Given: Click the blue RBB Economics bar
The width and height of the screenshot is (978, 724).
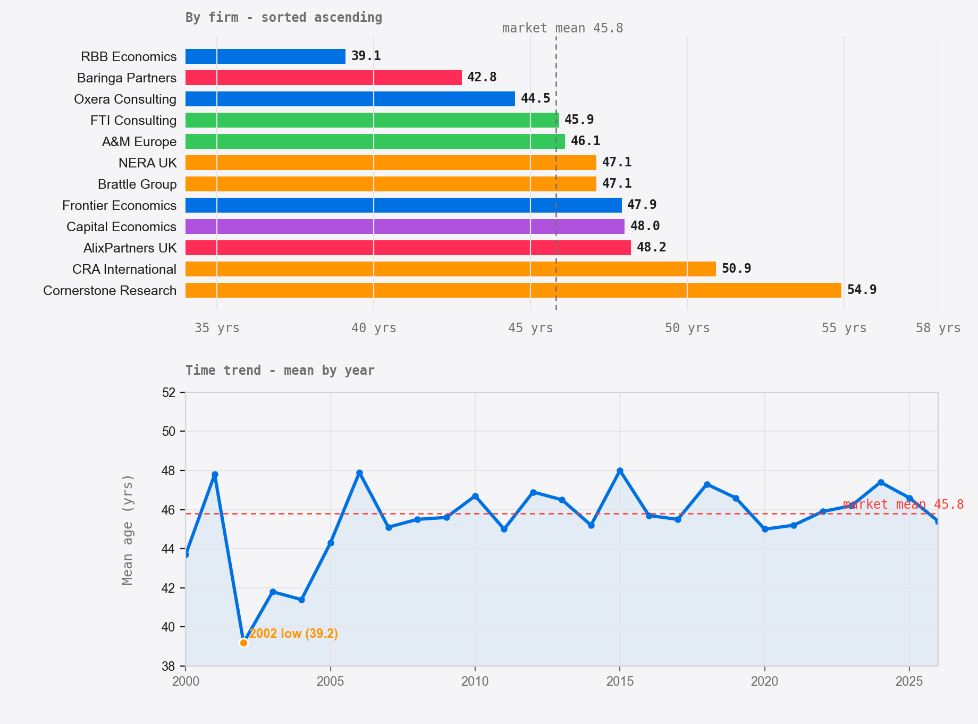Looking at the screenshot, I should click(265, 56).
